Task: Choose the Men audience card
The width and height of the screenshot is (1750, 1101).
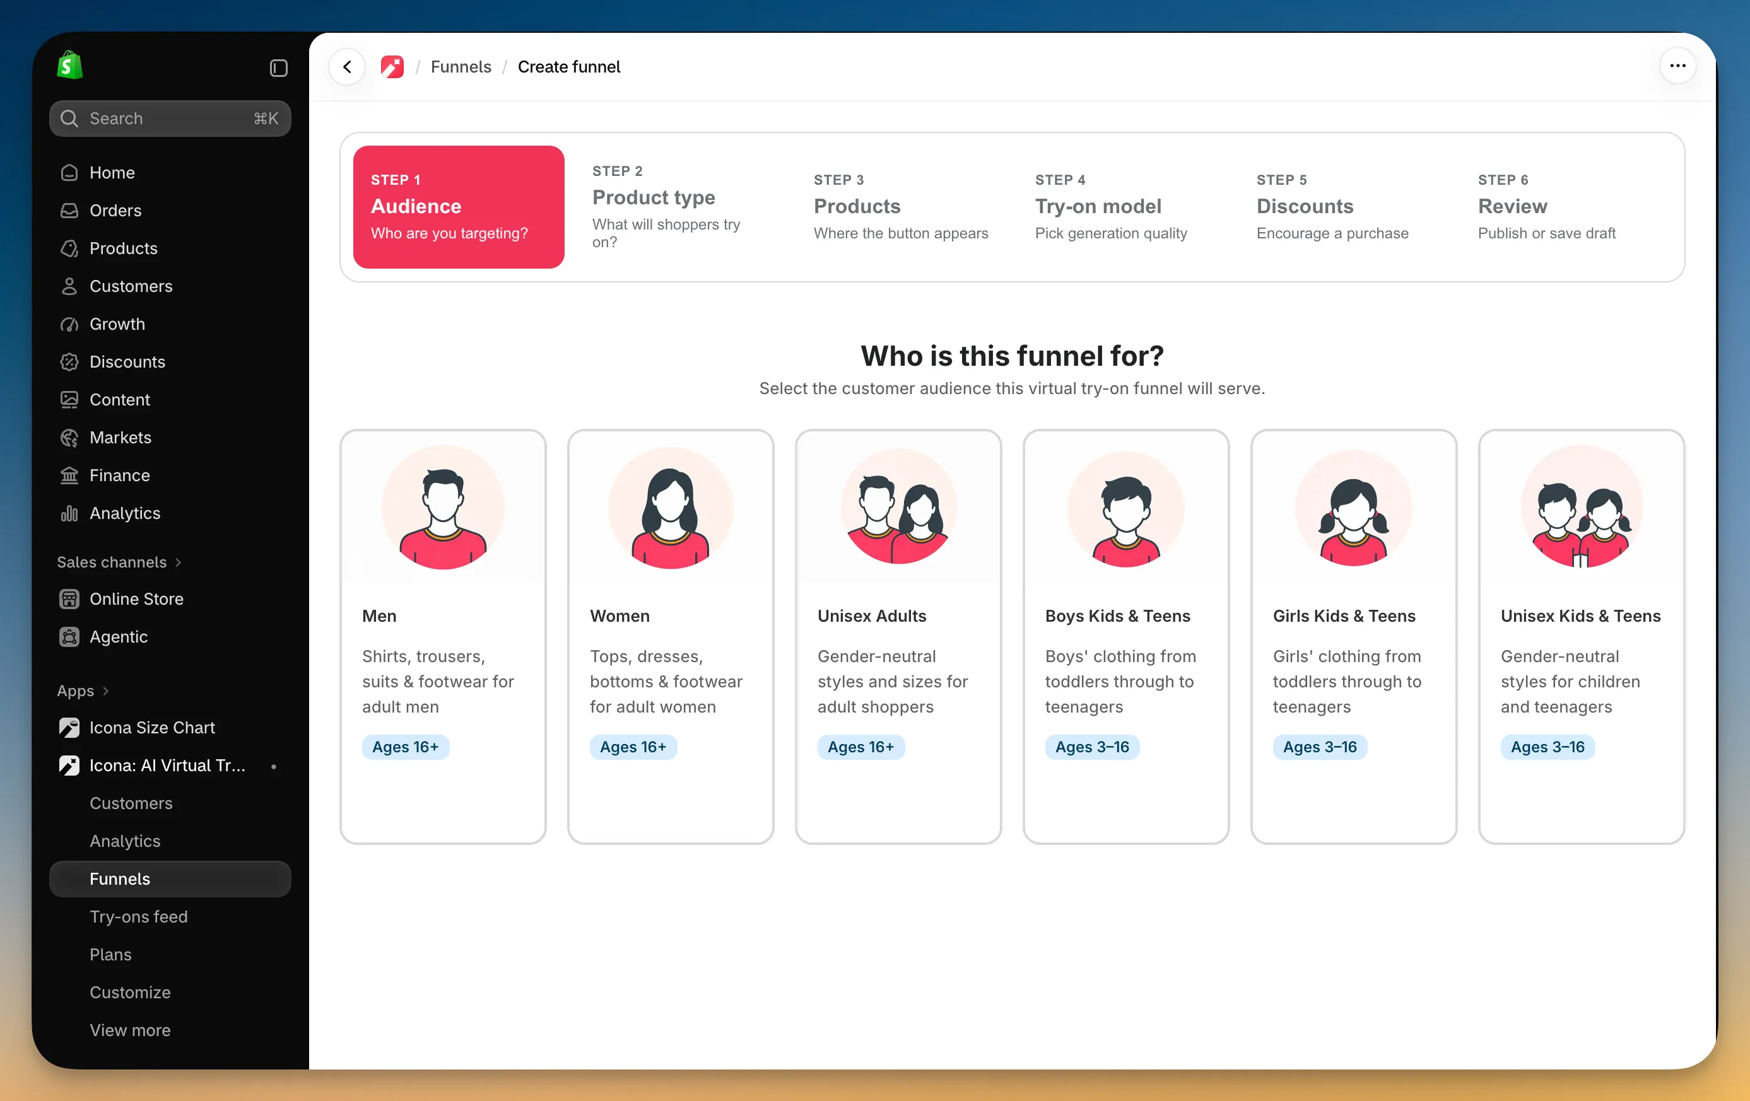Action: [x=443, y=636]
